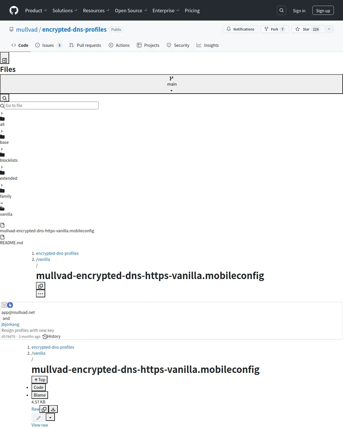Click the app@mullvad.net avatar icon
Image resolution: width=343 pixels, height=428 pixels.
pyautogui.click(x=4, y=305)
